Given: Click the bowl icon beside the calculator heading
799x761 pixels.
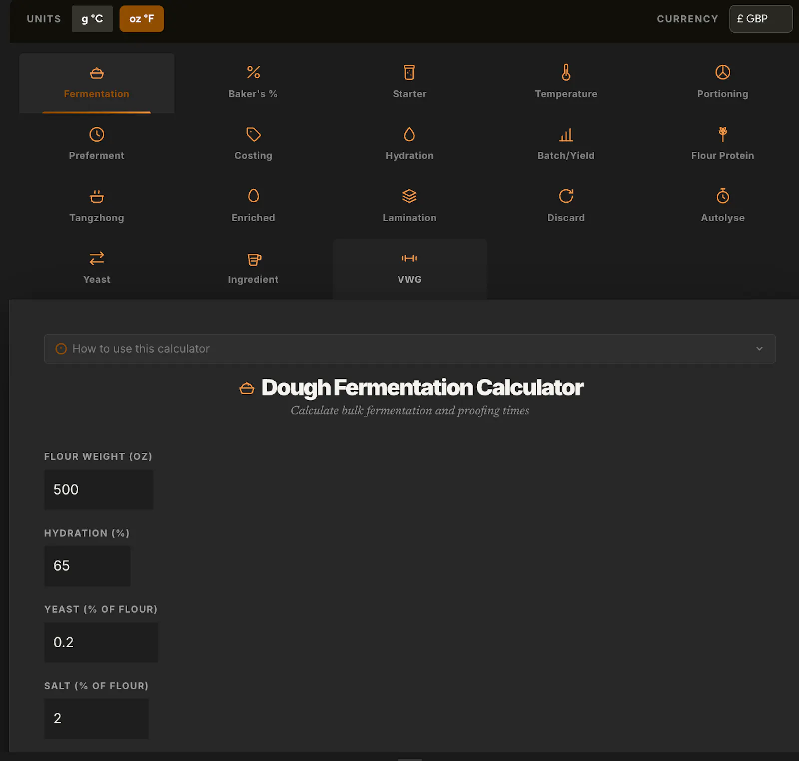Looking at the screenshot, I should coord(247,388).
